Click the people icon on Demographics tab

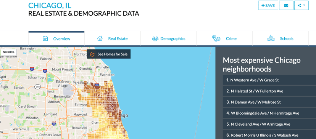coord(155,38)
